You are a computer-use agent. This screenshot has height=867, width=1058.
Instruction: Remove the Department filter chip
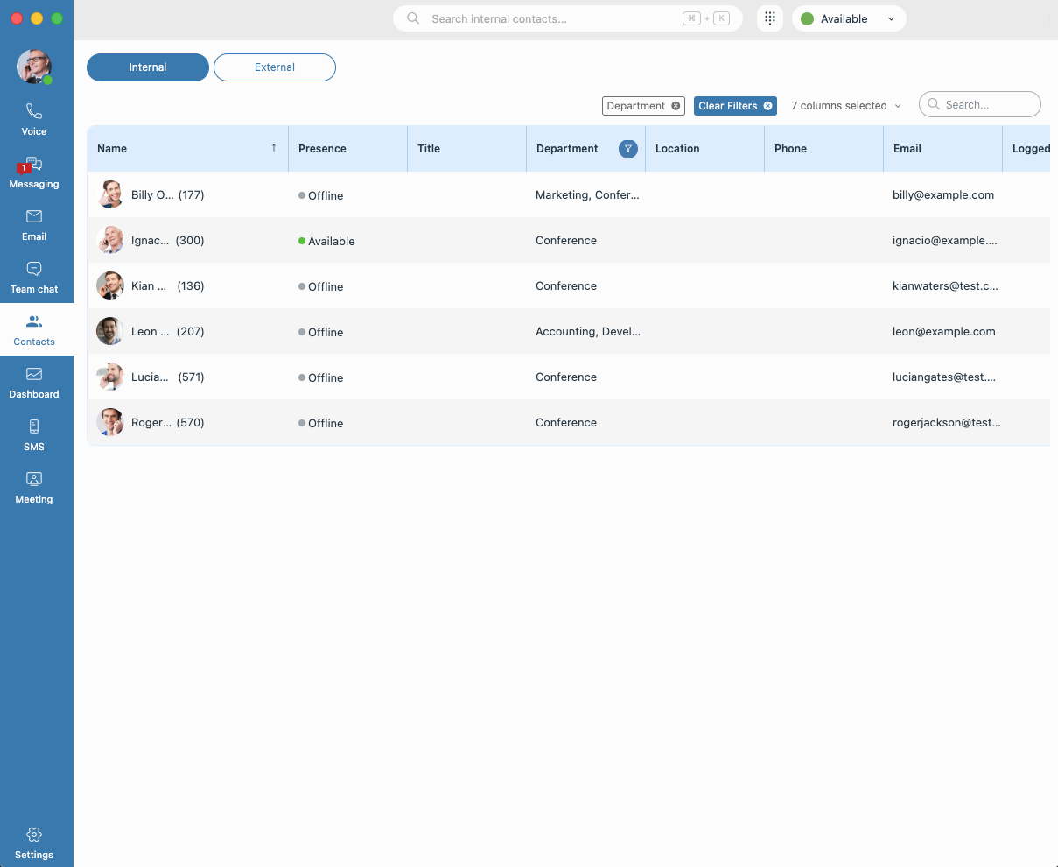tap(676, 106)
